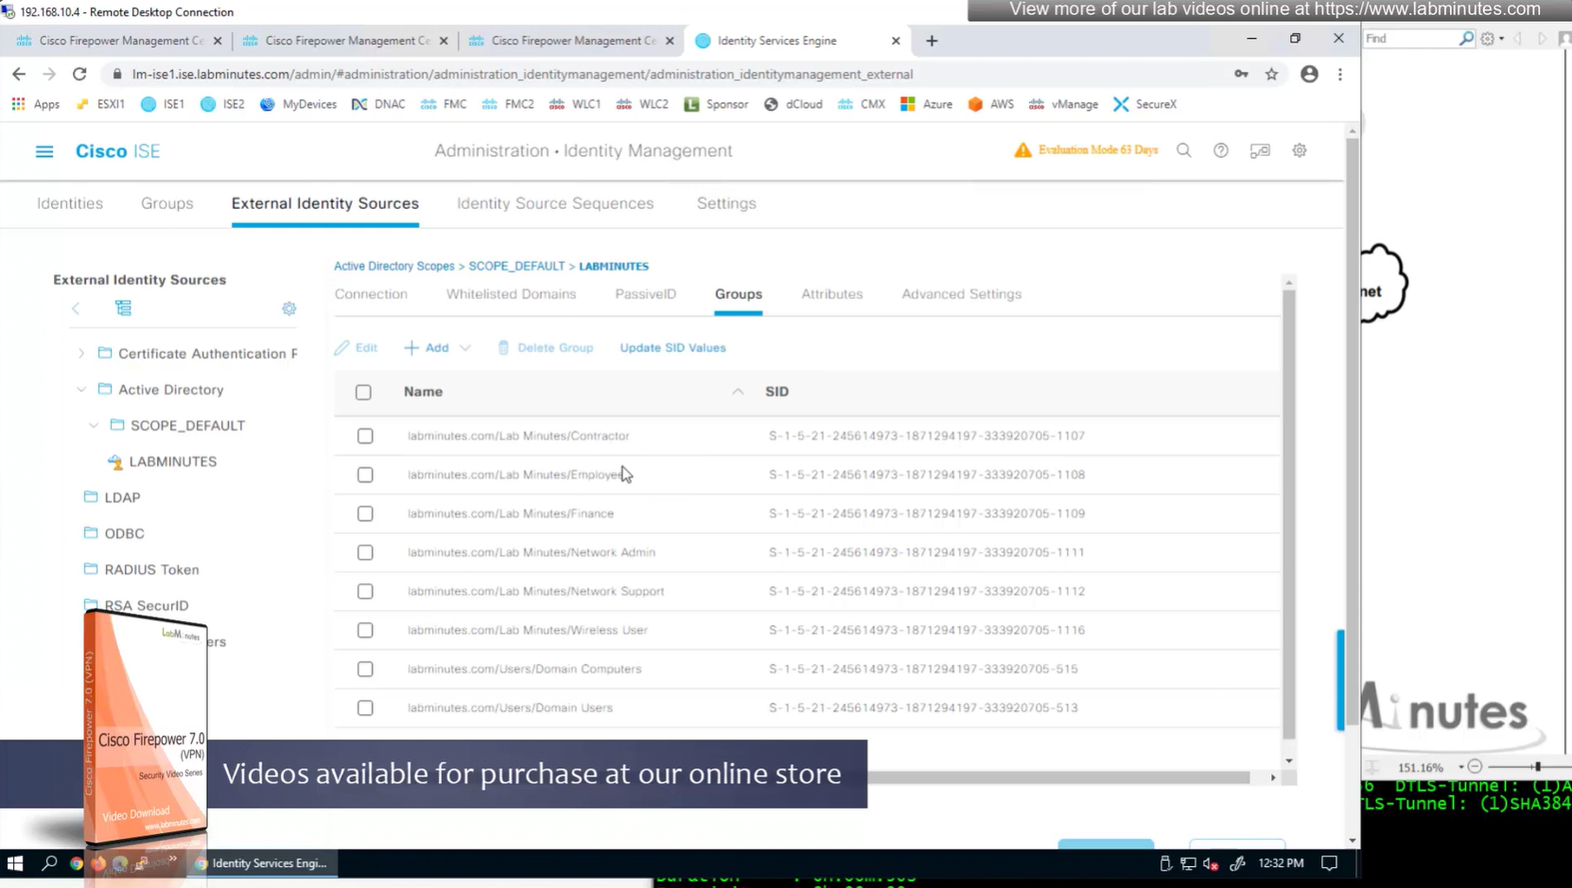Viewport: 1572px width, 888px height.
Task: Open the Add dropdown arrow
Action: [465, 348]
